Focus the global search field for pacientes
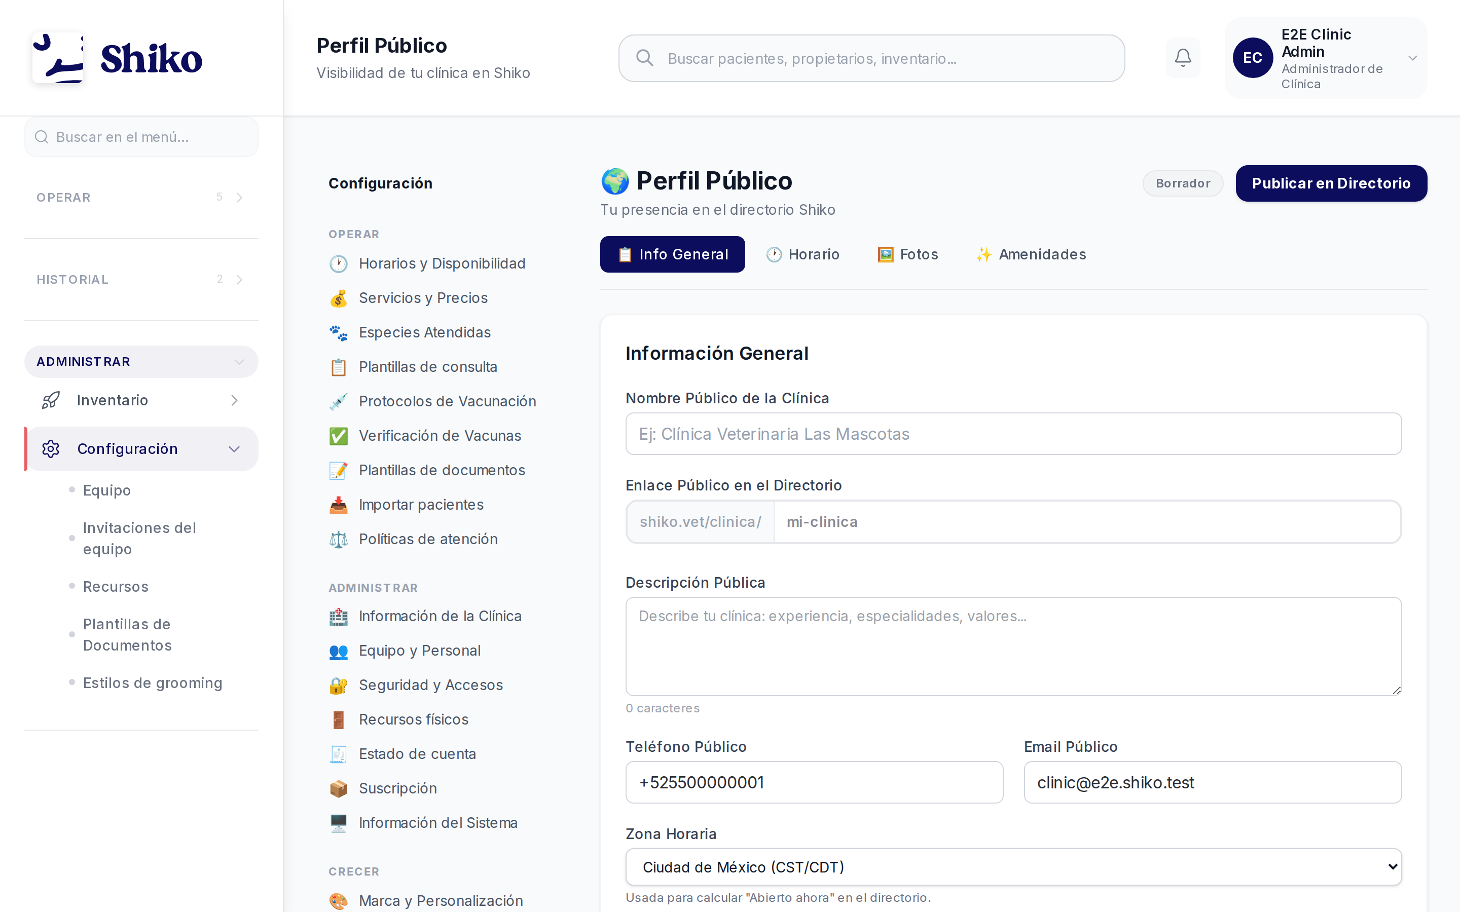Screen dimensions: 1460x912 pyautogui.click(x=871, y=58)
